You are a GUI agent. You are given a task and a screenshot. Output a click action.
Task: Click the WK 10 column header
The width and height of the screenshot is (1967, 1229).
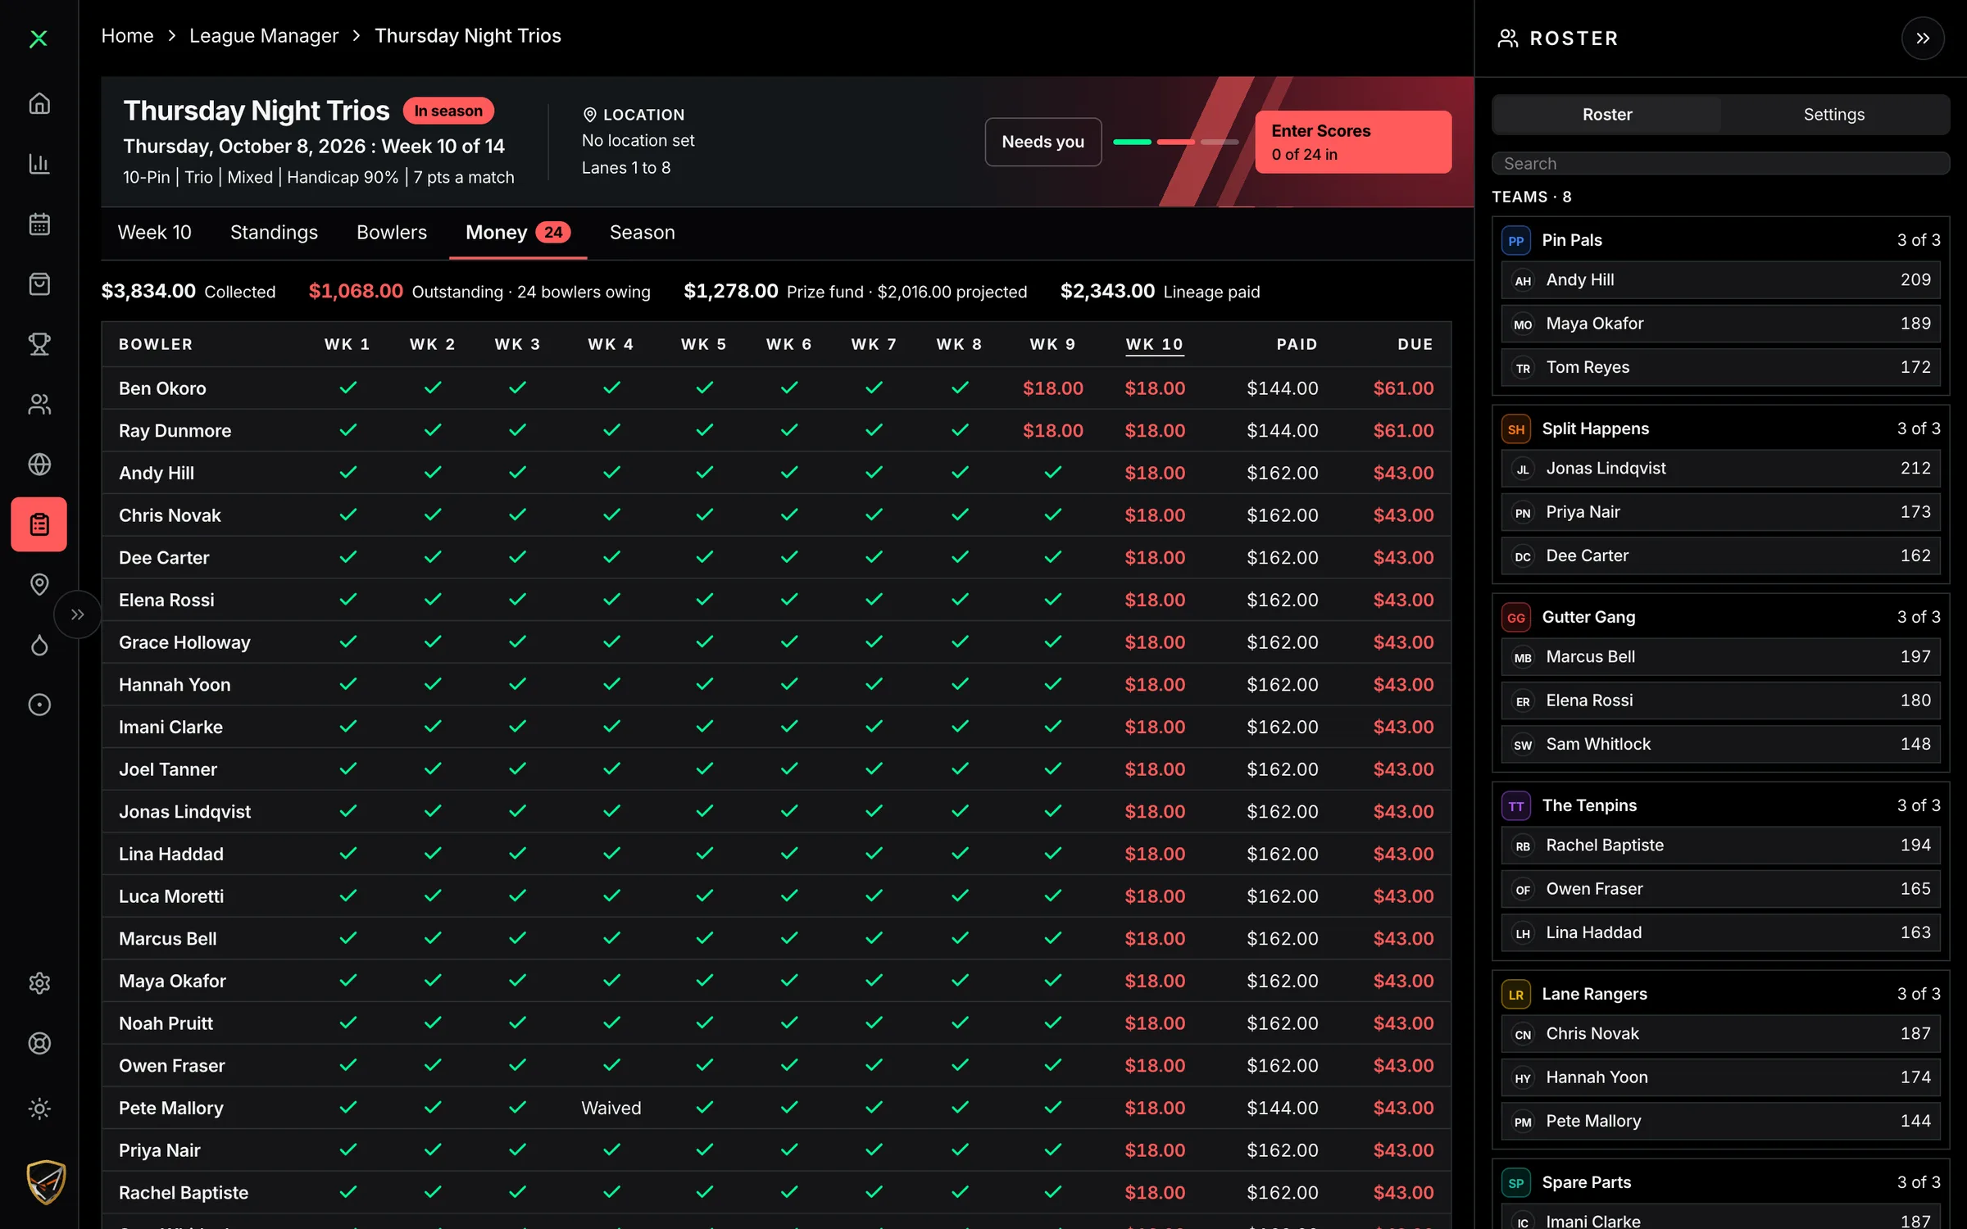[1155, 344]
